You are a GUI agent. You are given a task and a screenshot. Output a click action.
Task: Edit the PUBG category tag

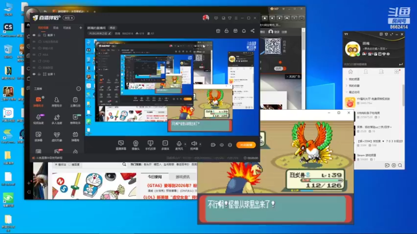(x=100, y=33)
